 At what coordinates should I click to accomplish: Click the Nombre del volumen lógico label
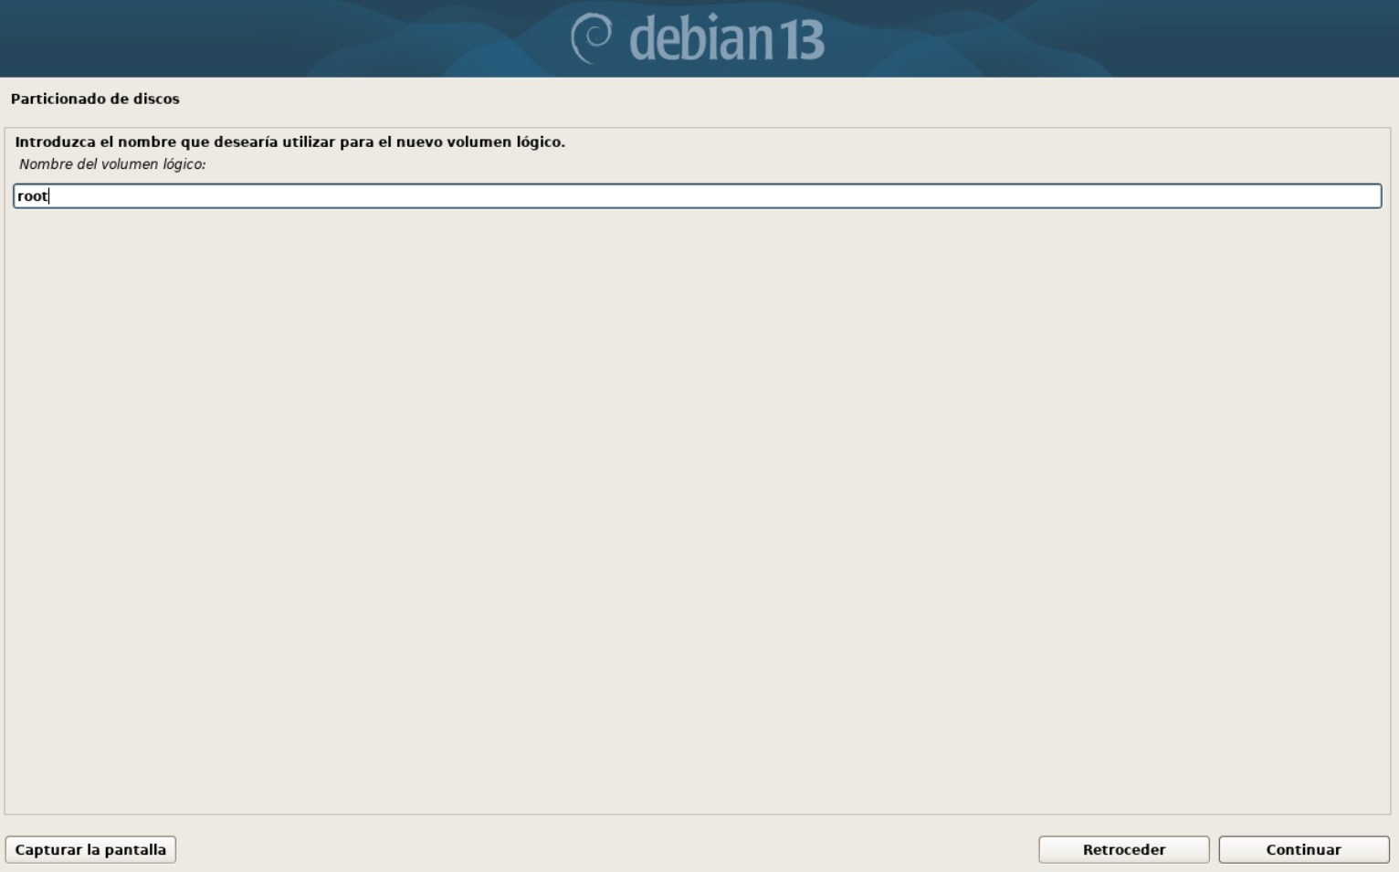pyautogui.click(x=112, y=164)
